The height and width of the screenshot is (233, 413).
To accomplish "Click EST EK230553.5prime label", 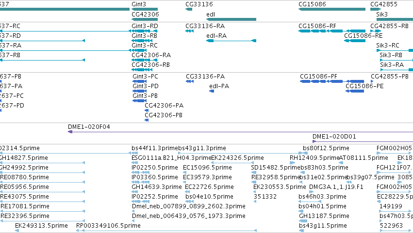I will [x=280, y=187].
